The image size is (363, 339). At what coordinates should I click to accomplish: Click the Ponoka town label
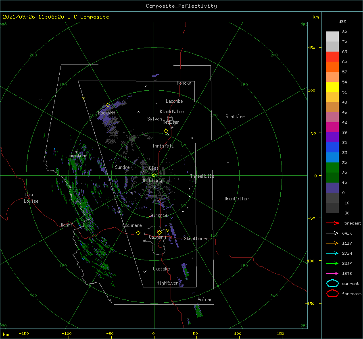[184, 83]
